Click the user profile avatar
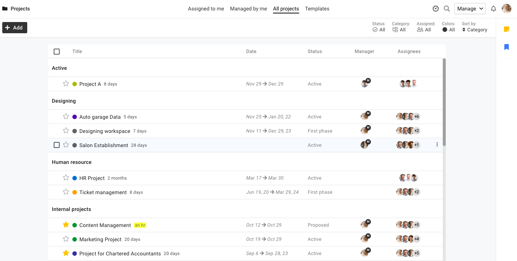 pyautogui.click(x=507, y=9)
